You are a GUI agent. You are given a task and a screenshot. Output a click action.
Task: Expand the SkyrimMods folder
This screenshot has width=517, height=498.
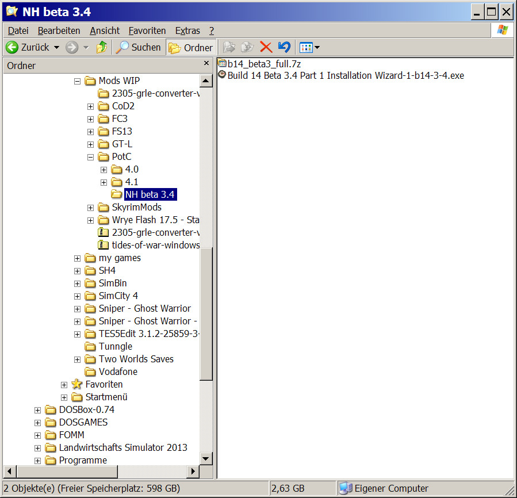coord(90,208)
